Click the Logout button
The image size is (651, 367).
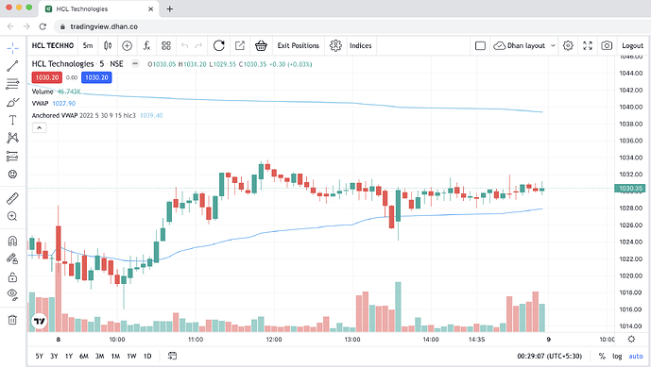coord(632,45)
